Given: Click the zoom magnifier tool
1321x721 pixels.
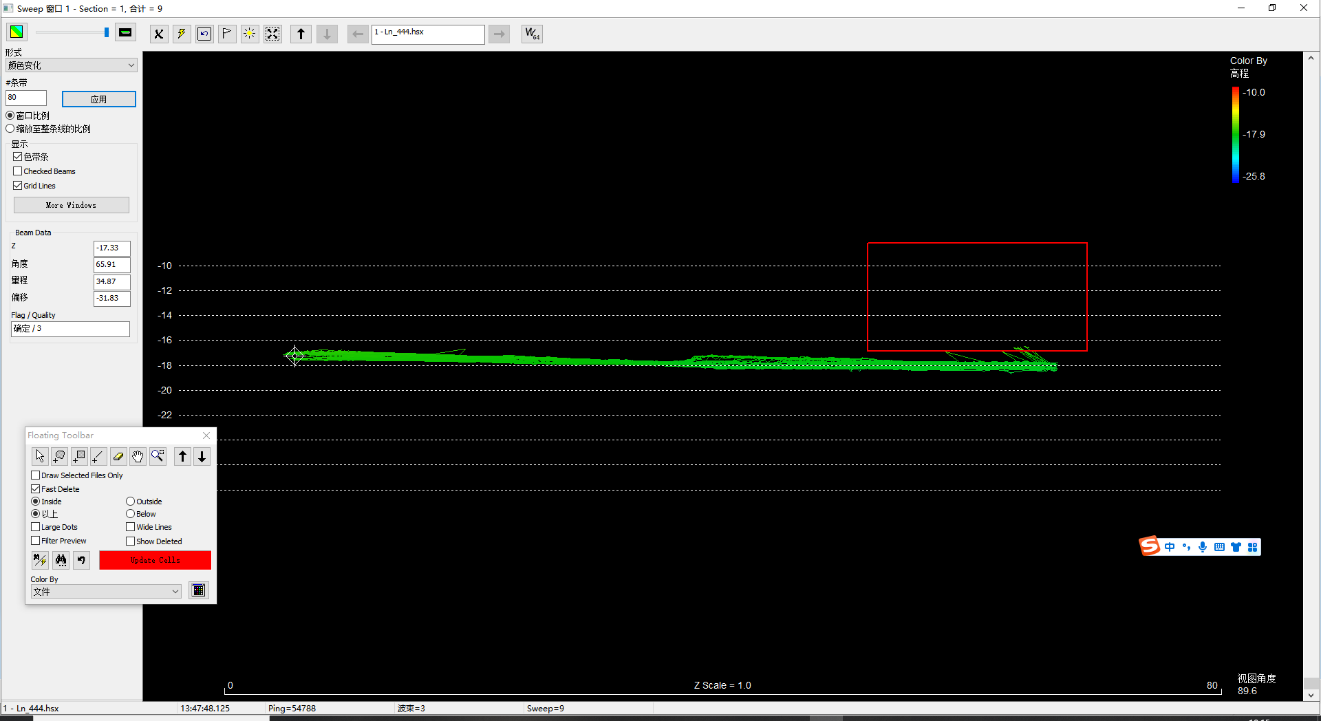Looking at the screenshot, I should click(x=158, y=456).
